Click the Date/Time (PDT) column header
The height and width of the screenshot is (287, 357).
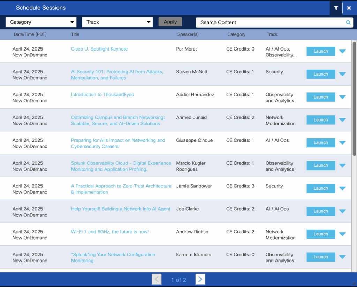30,34
